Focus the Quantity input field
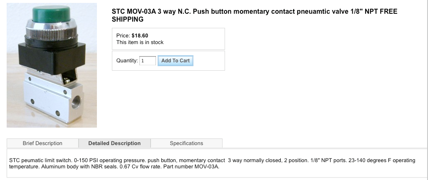This screenshot has width=428, height=180. [x=148, y=61]
